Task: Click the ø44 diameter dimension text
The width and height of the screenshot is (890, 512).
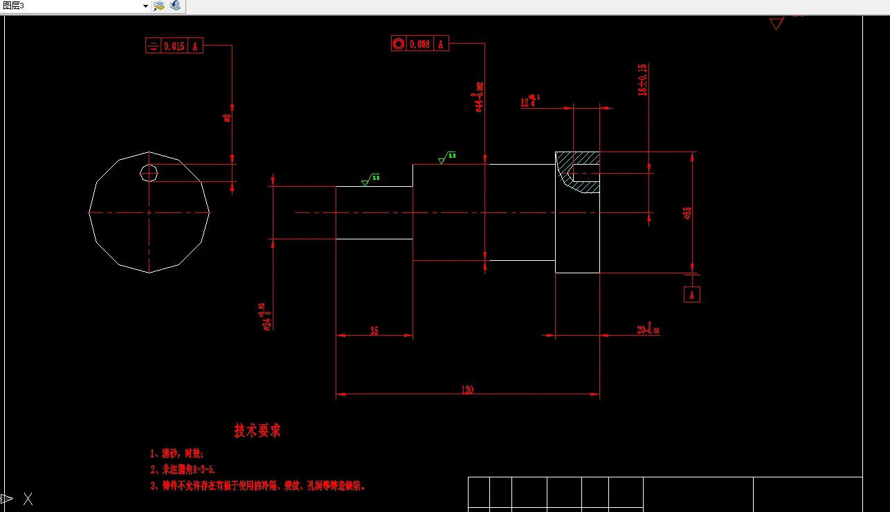Action: coord(478,96)
